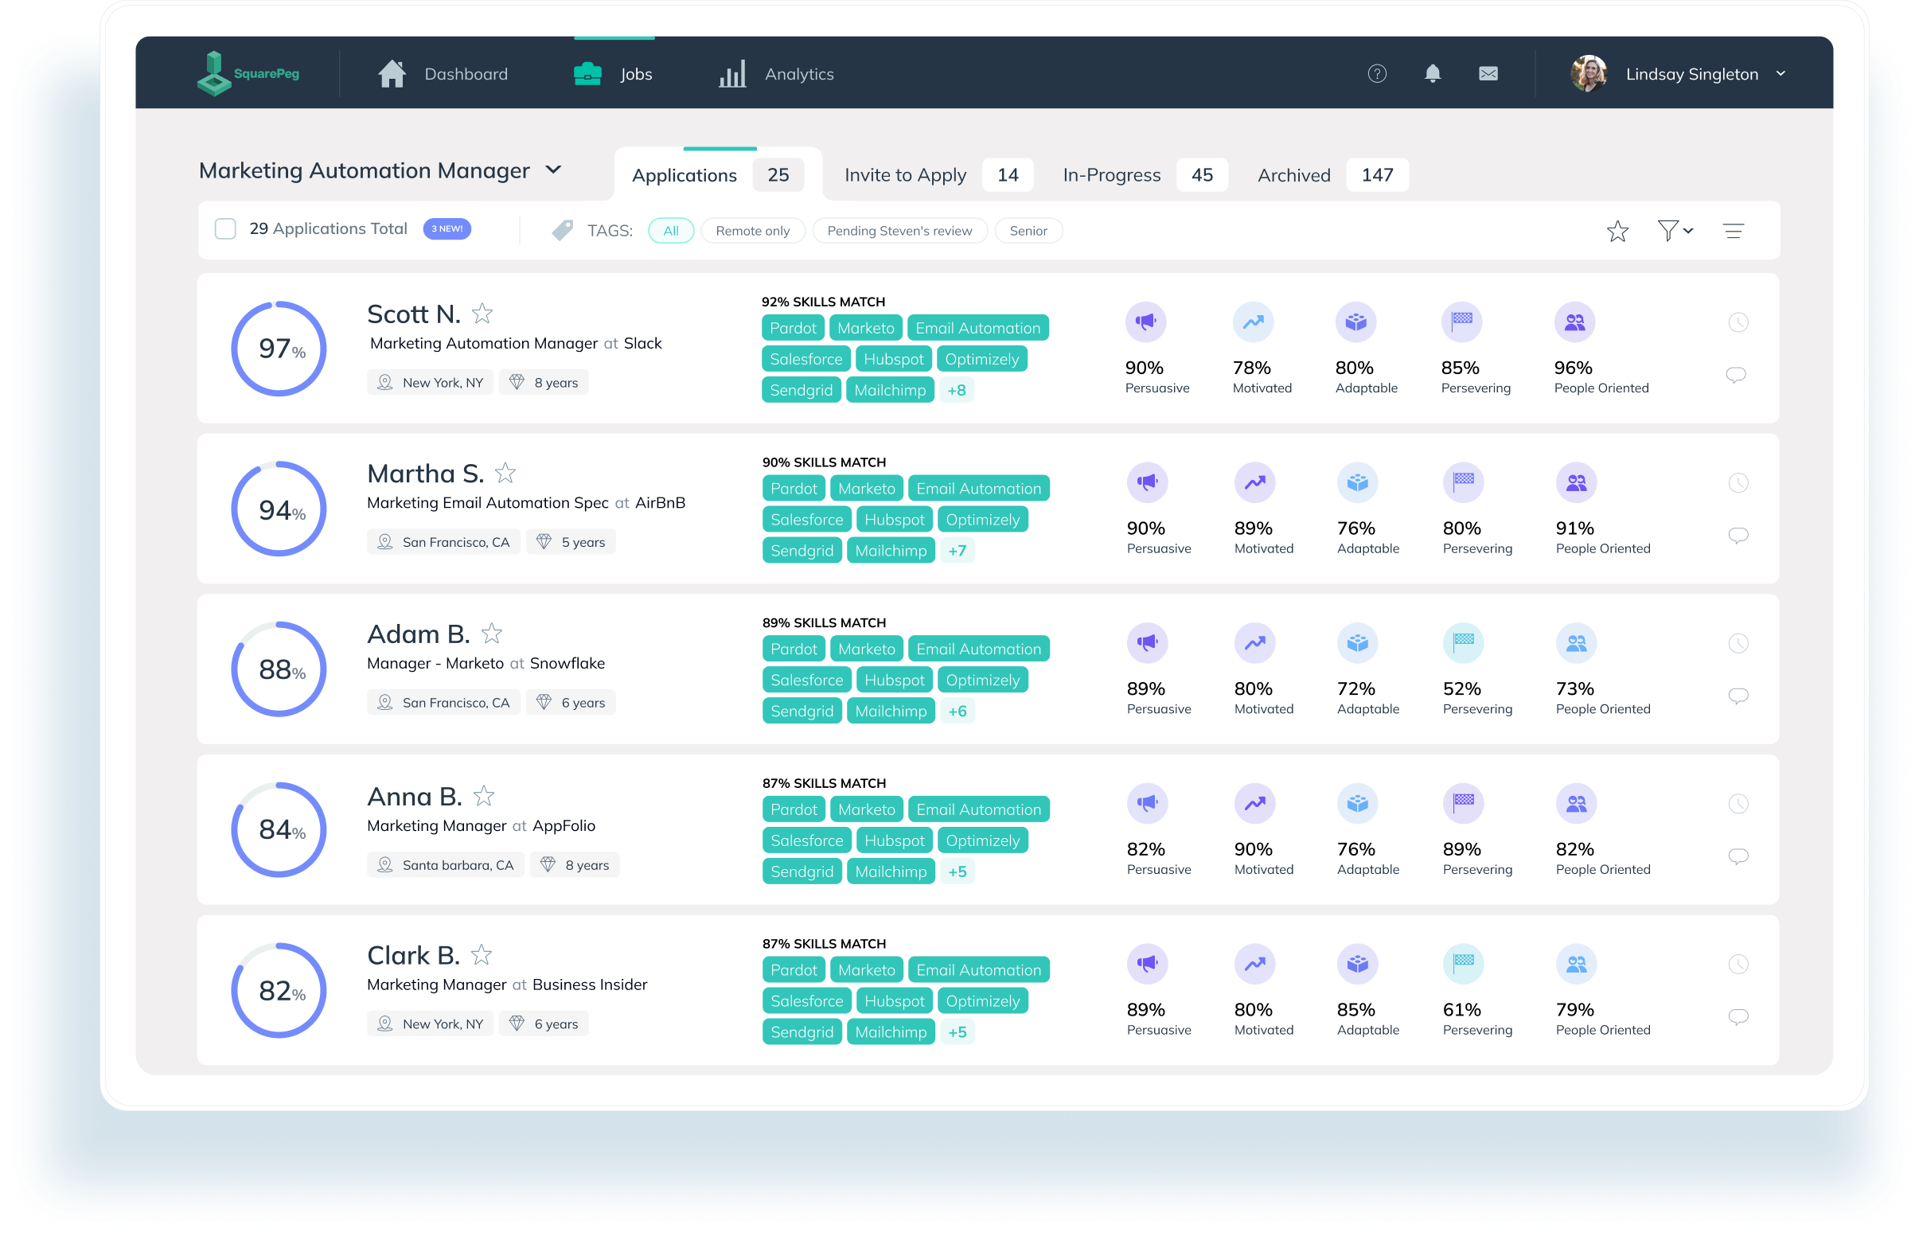Image resolution: width=1919 pixels, height=1240 pixels.
Task: Open the list view lines icon
Action: 1734,231
